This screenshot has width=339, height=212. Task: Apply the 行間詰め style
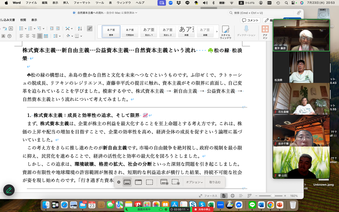[130, 32]
